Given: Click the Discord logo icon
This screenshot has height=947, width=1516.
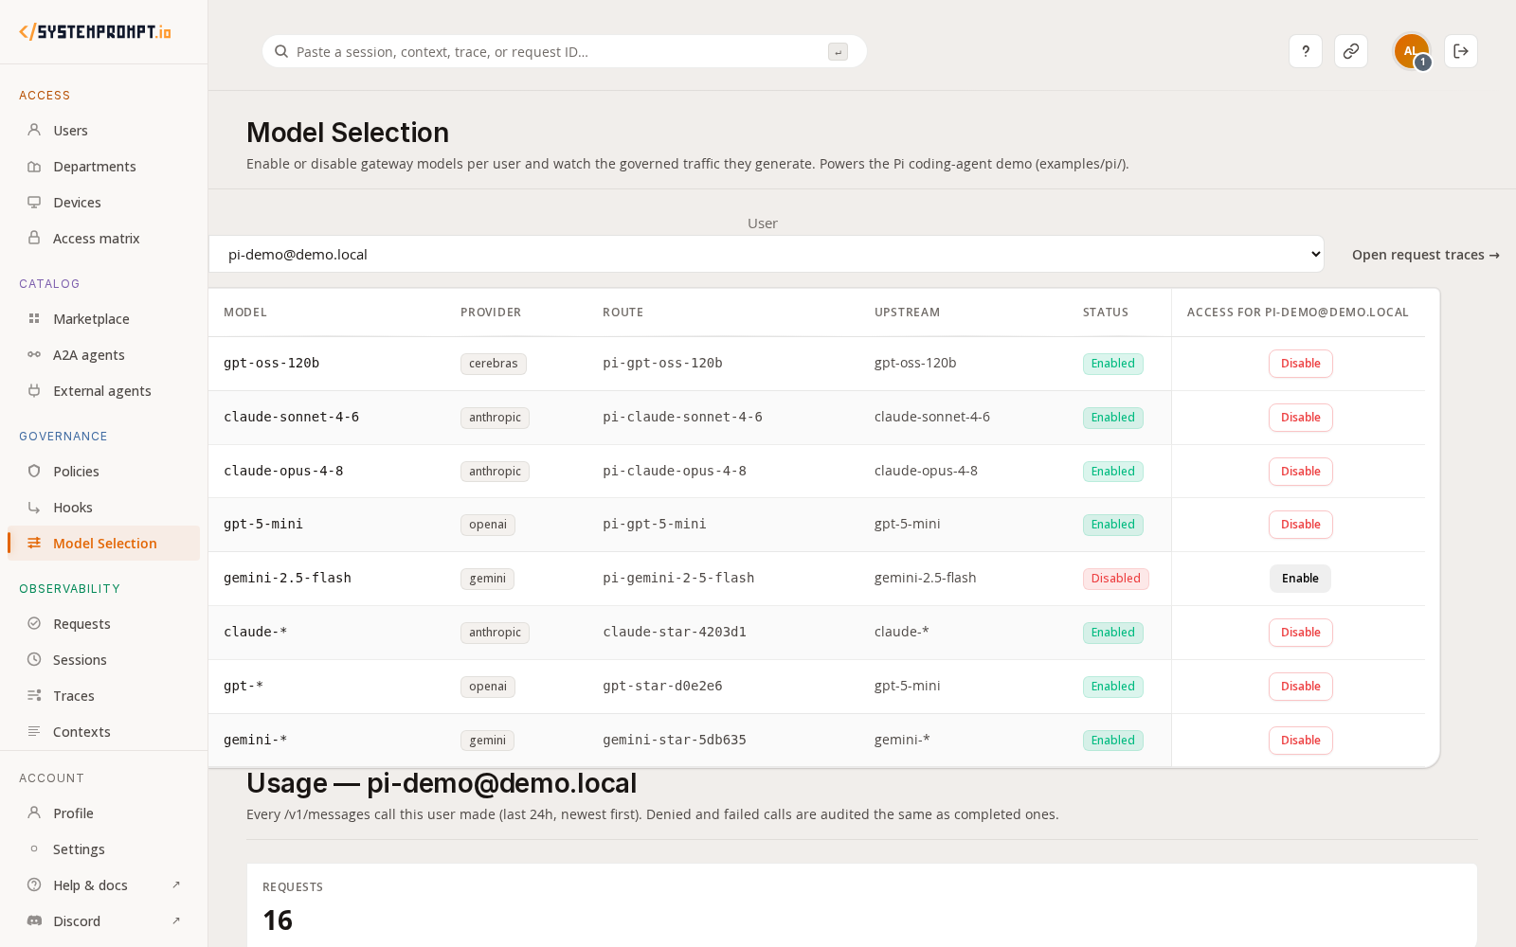Looking at the screenshot, I should (x=34, y=920).
